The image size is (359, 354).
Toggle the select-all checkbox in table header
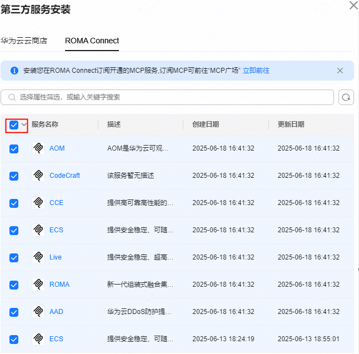(x=14, y=125)
